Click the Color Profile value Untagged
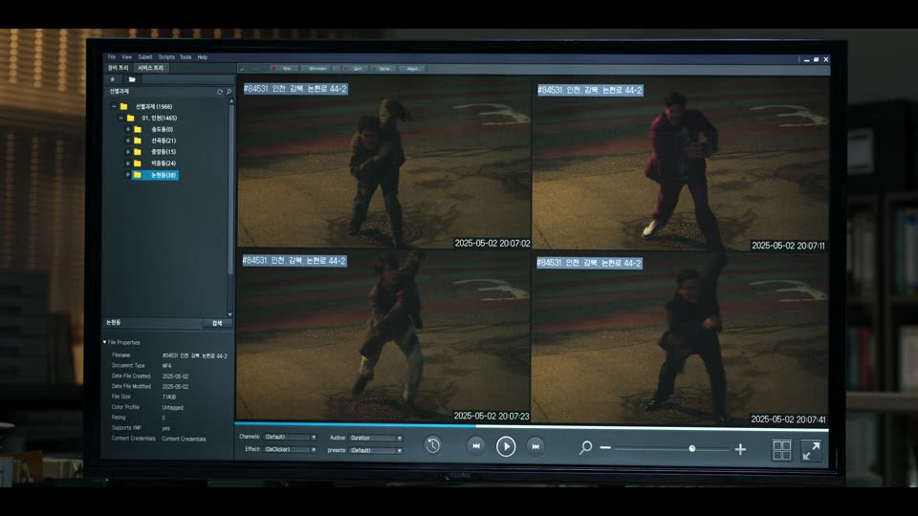 pos(173,408)
